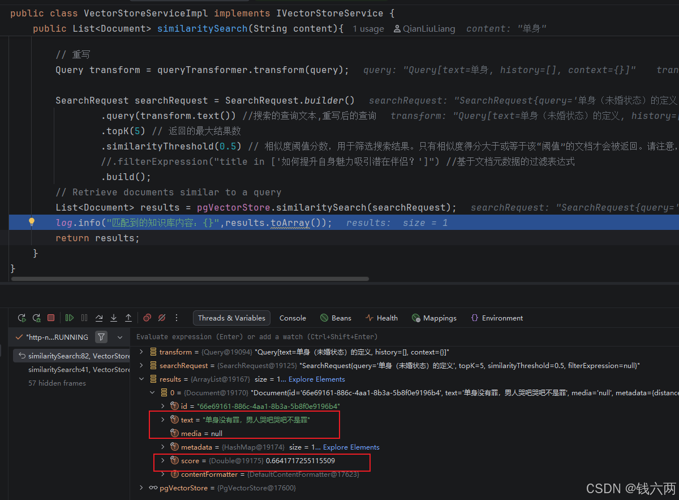Click the field icon of the id variable
679x500 pixels.
[174, 406]
